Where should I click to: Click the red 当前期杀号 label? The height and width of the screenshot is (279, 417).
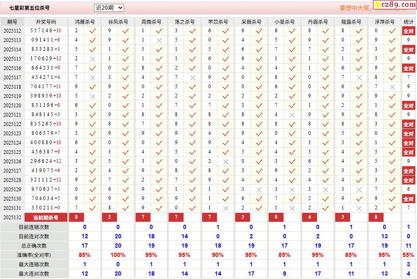46,217
